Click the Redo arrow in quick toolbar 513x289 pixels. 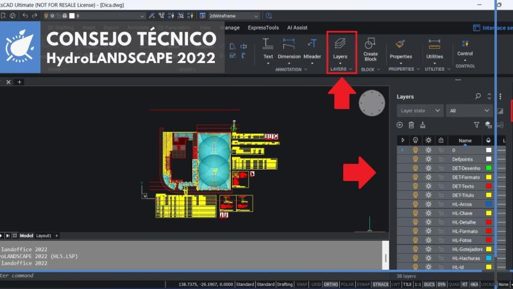[x=35, y=15]
